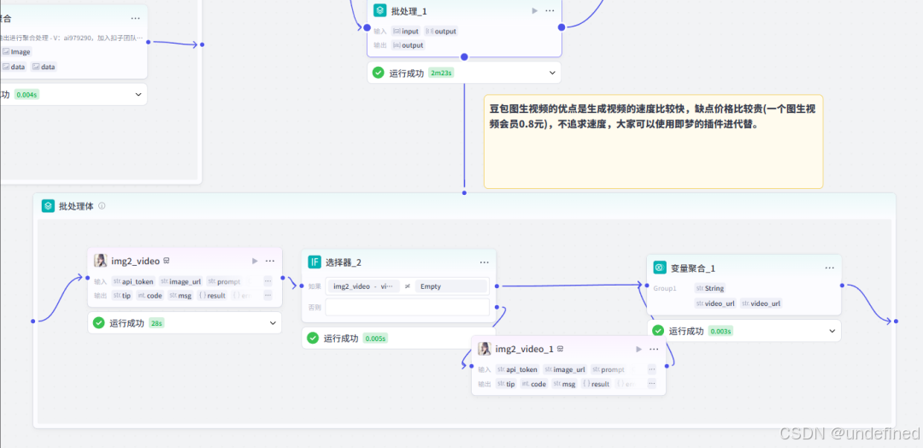The image size is (923, 448).
Task: Click the 否则 branch output port of 选择器_2
Action: [497, 307]
